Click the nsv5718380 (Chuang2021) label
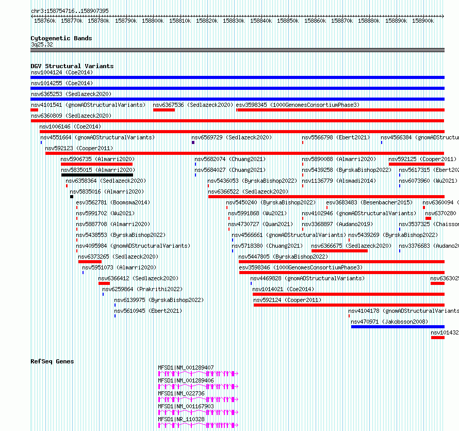459x431 pixels. [x=267, y=246]
